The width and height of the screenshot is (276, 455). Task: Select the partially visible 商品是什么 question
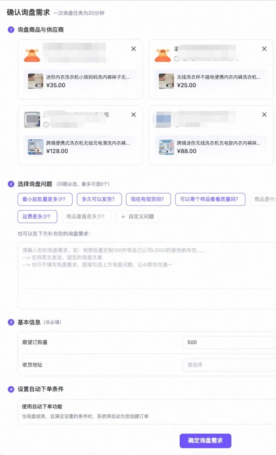(263, 200)
